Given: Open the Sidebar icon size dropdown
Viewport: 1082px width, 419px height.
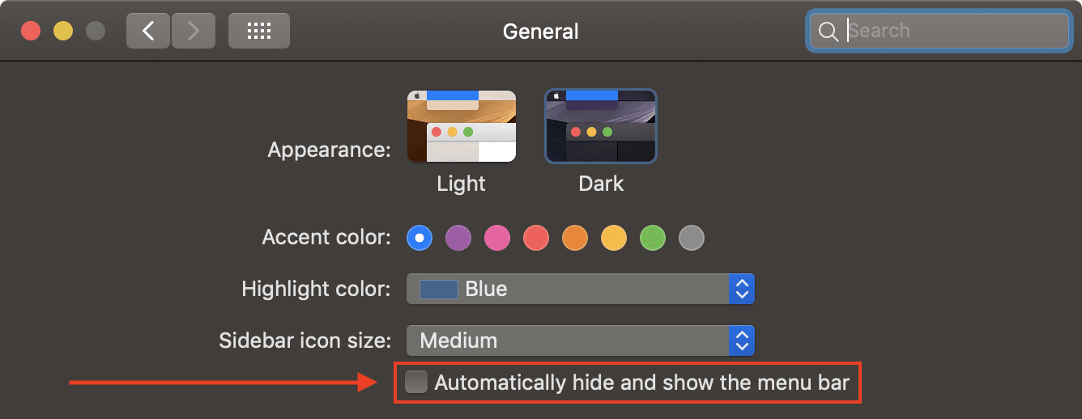Looking at the screenshot, I should [x=580, y=341].
